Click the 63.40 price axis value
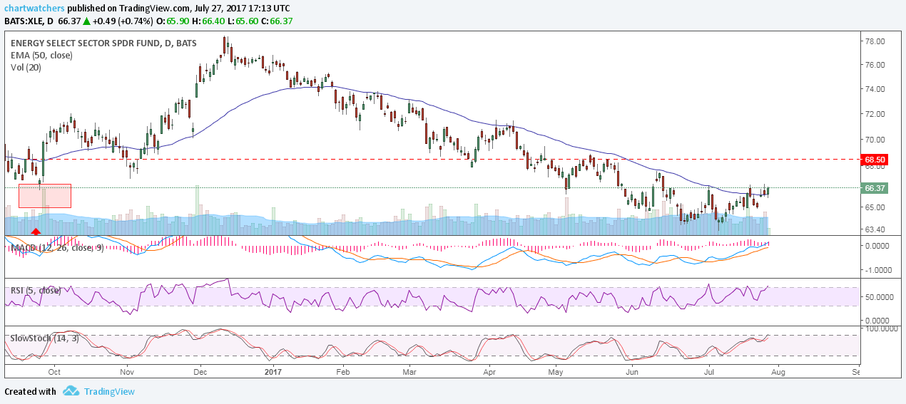 (875, 229)
